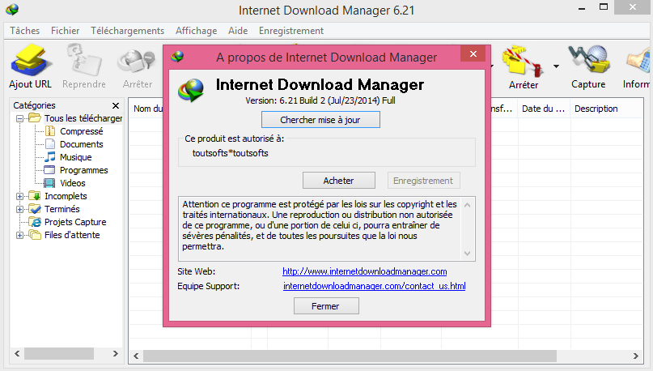The width and height of the screenshot is (653, 371).
Task: Click the Capture grabber toolbar icon
Action: tap(588, 61)
